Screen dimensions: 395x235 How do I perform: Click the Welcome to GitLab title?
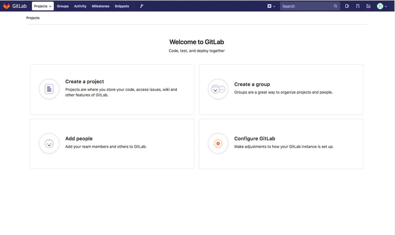tap(196, 42)
